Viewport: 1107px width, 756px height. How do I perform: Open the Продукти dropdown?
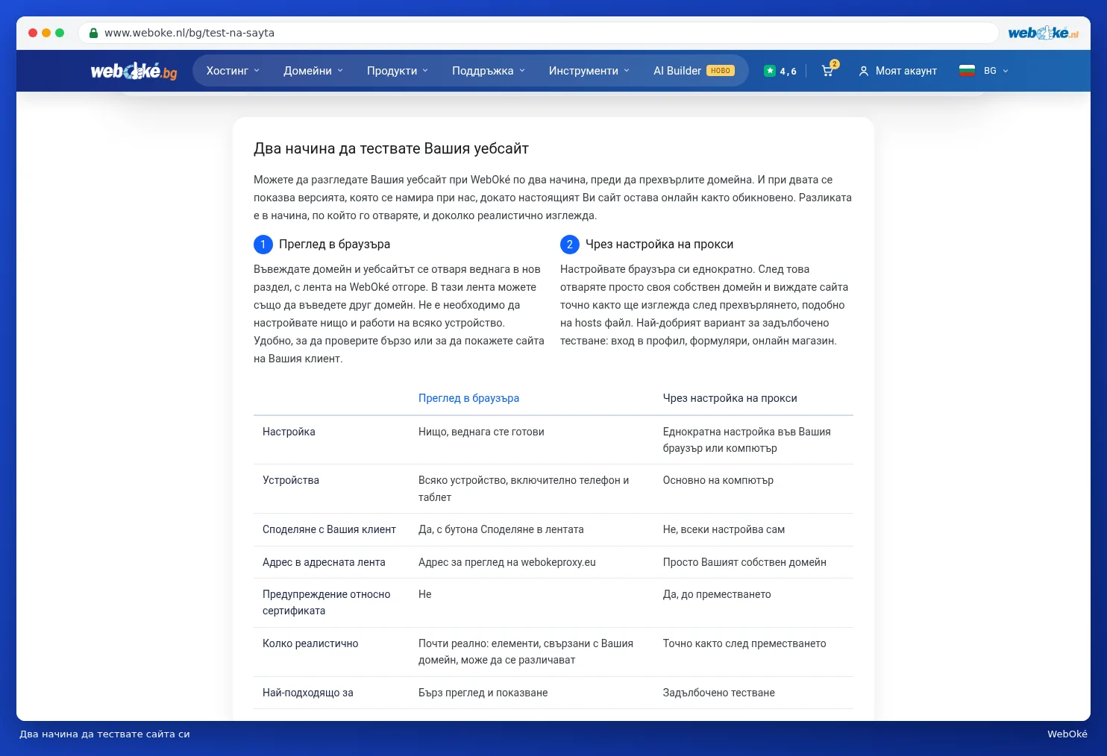(x=398, y=71)
